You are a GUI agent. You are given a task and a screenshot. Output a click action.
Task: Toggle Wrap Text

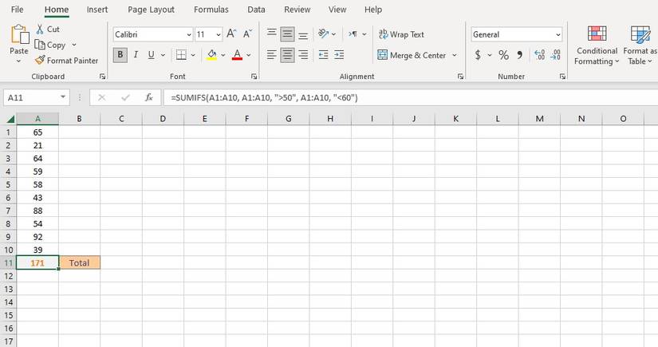click(401, 34)
